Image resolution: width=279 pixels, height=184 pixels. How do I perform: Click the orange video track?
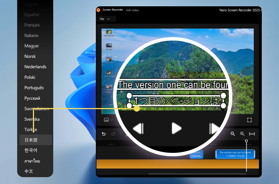(x=177, y=164)
